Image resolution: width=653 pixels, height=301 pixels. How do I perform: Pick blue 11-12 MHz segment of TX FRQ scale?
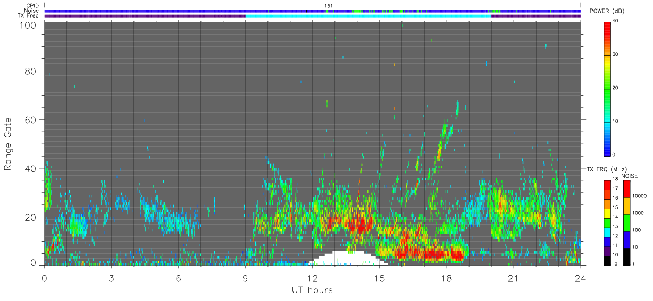(x=607, y=242)
